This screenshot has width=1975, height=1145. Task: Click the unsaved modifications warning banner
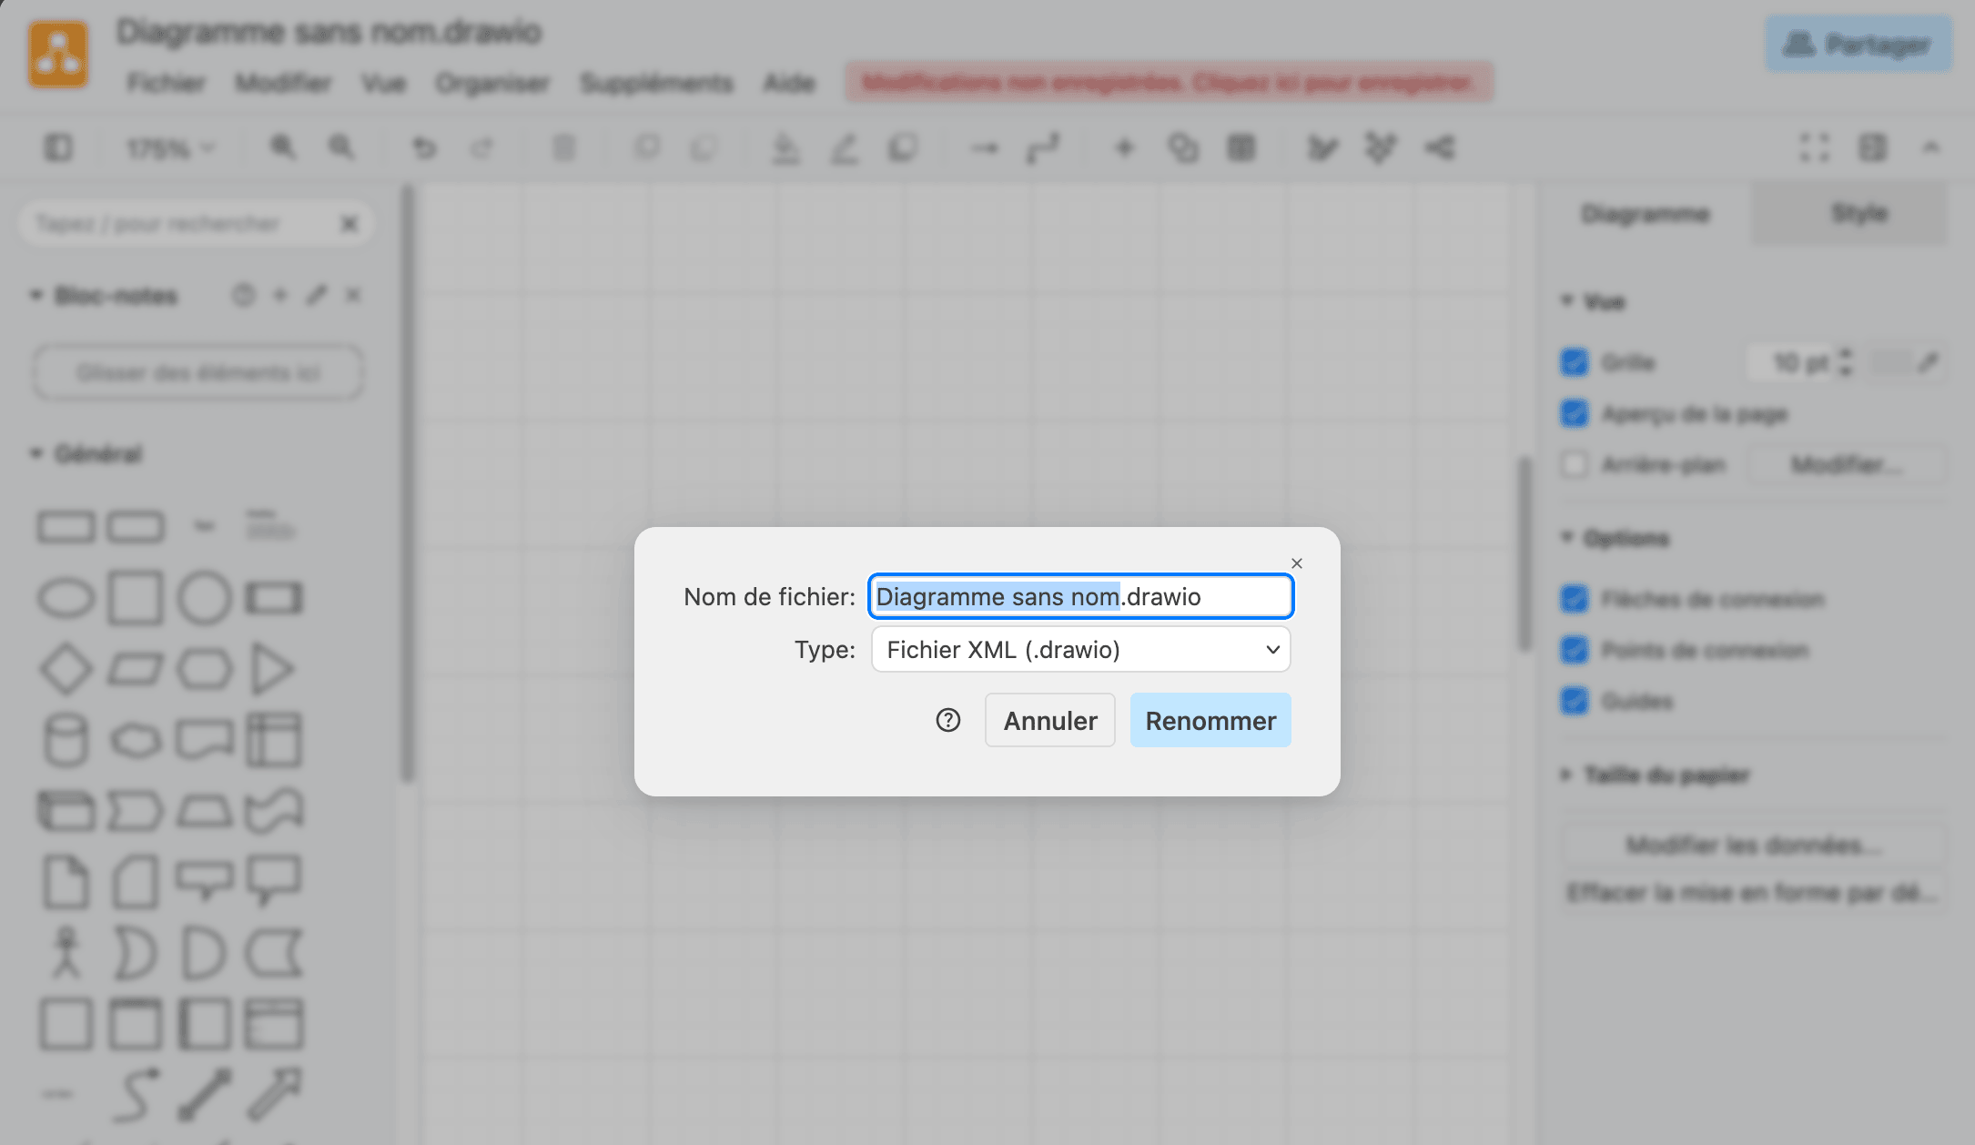coord(1169,83)
